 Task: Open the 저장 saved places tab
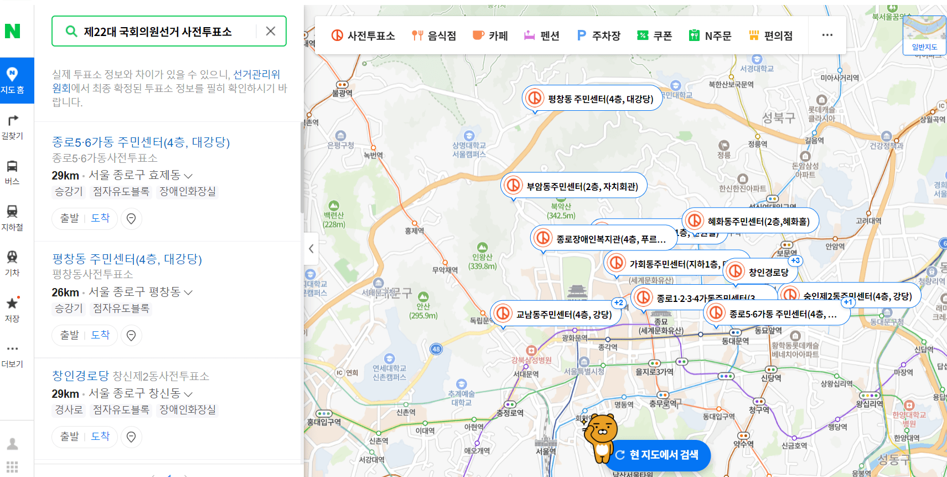12,310
